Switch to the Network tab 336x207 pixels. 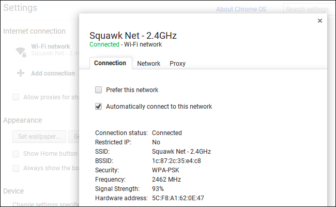pyautogui.click(x=148, y=64)
